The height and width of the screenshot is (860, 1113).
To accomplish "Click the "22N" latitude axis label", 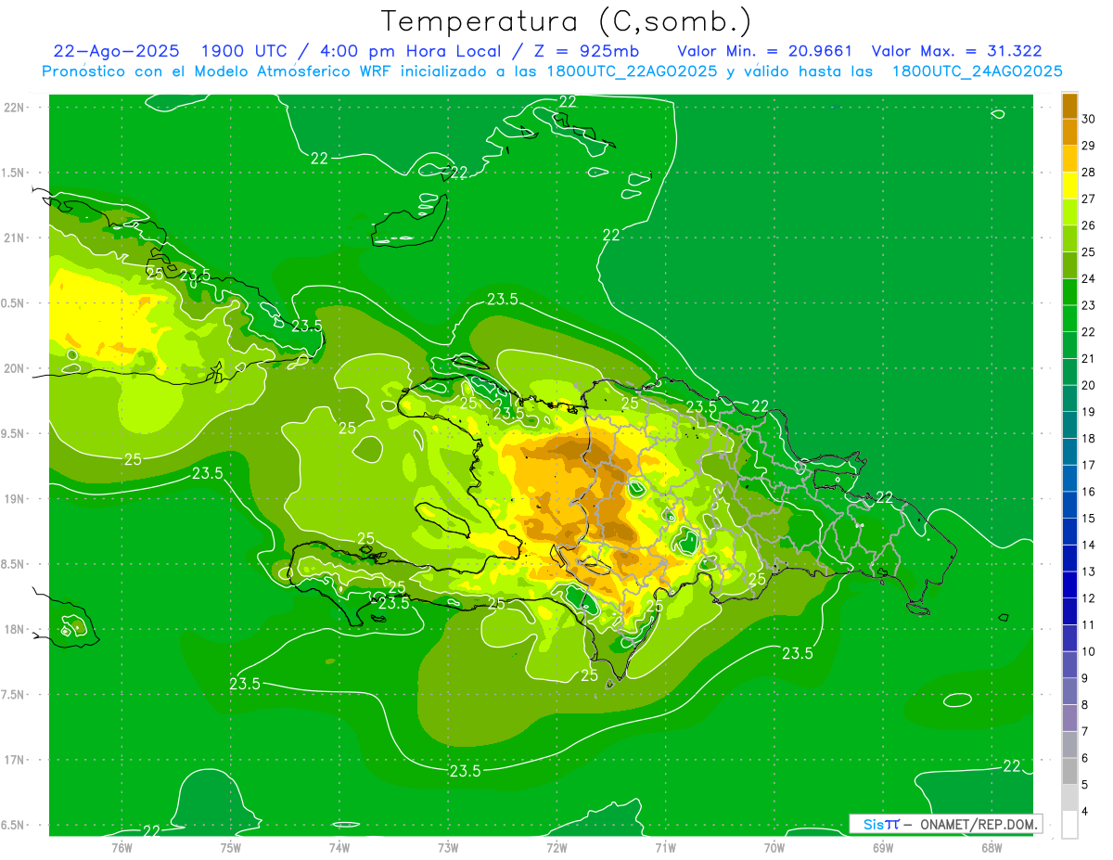I will 15,108.
